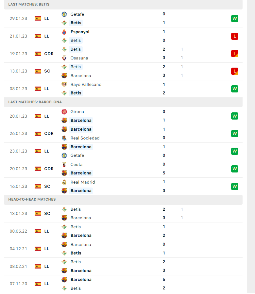Click the W badge for the Real Madrid match
The image size is (255, 294).
234,187
